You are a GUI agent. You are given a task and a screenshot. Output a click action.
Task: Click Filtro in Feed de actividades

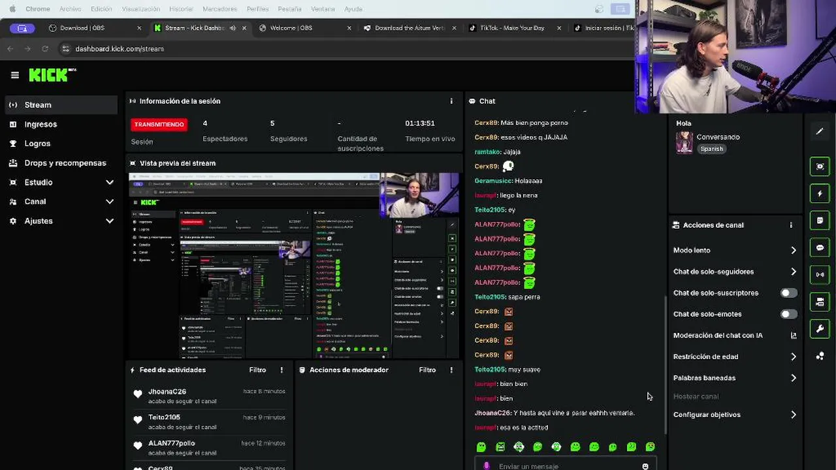257,370
